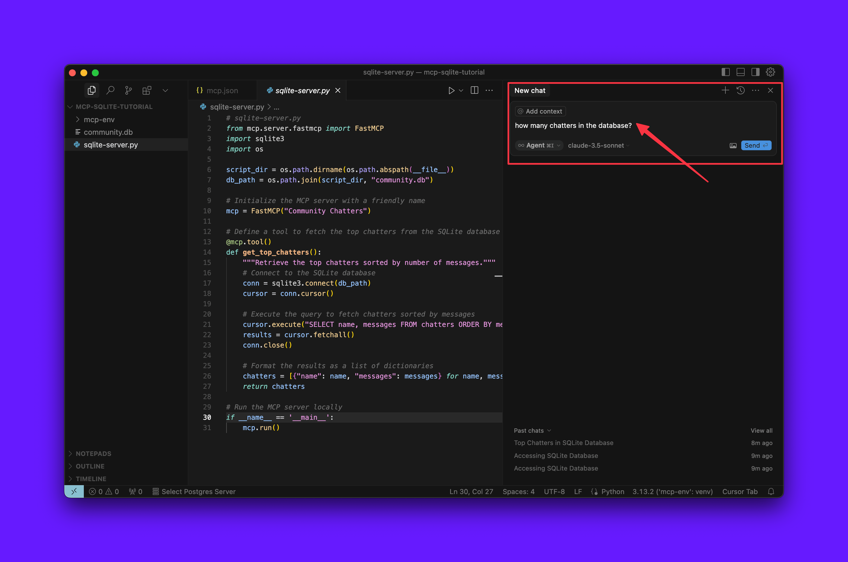This screenshot has height=562, width=848.
Task: Open the Explorer view icon
Action: click(x=92, y=90)
